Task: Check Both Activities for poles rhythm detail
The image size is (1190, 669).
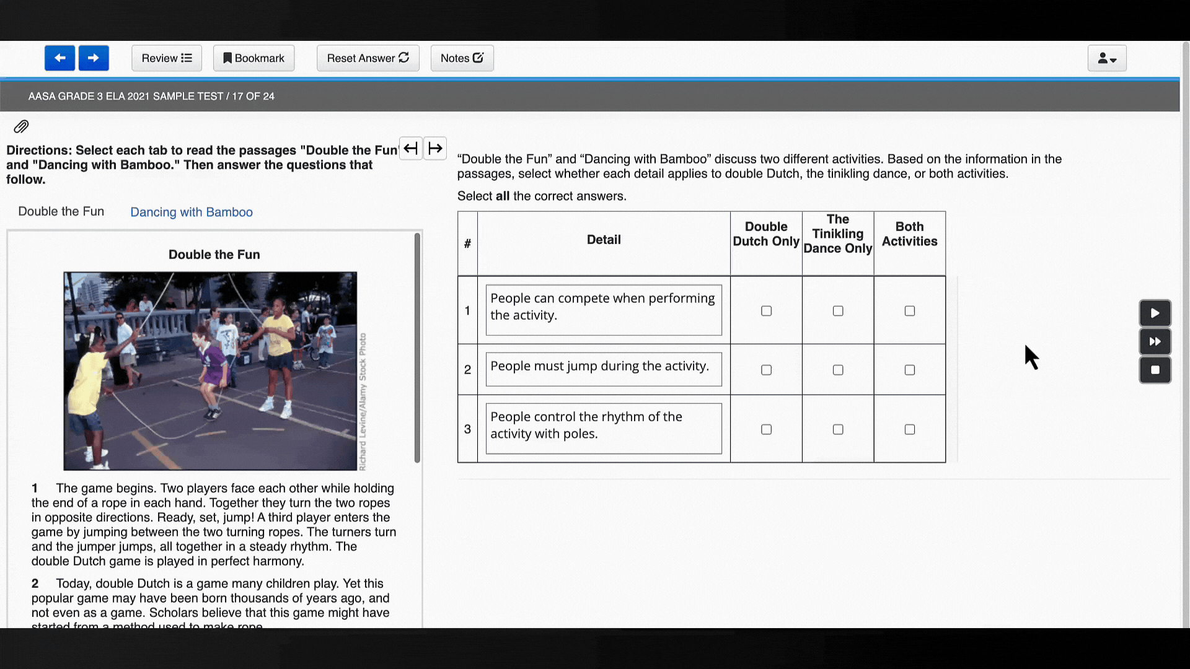Action: (x=910, y=429)
